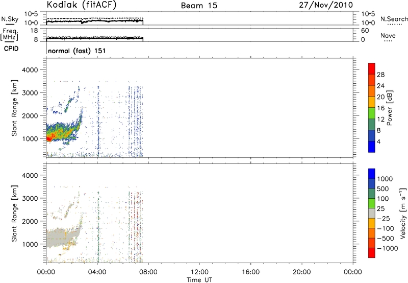Viewport: 408px width, 283px height.
Task: Click the '60' tick on Nave axis
Action: click(x=365, y=31)
